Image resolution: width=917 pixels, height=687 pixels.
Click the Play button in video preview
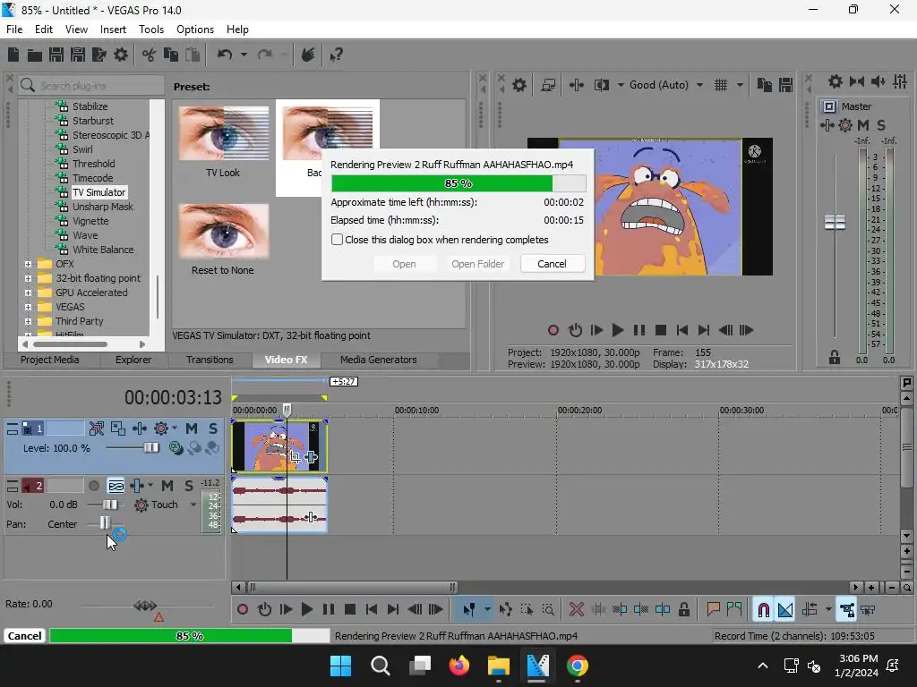point(618,330)
